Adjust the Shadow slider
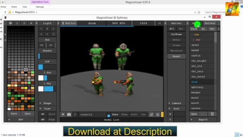243x137 pixels. [x=47, y=56]
